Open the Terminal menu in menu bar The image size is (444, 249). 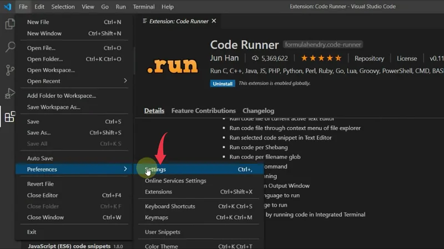[144, 7]
